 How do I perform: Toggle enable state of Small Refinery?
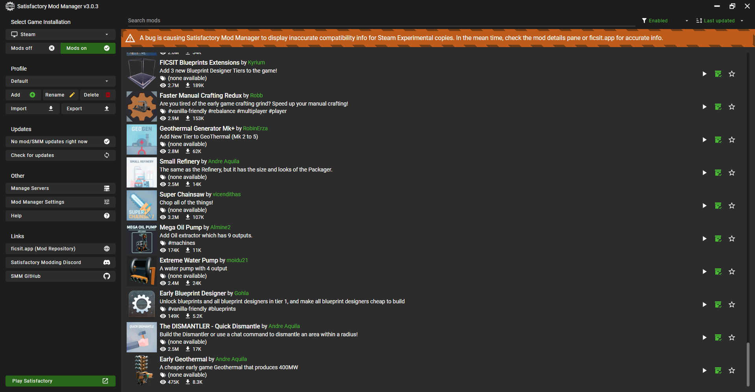[x=705, y=173]
